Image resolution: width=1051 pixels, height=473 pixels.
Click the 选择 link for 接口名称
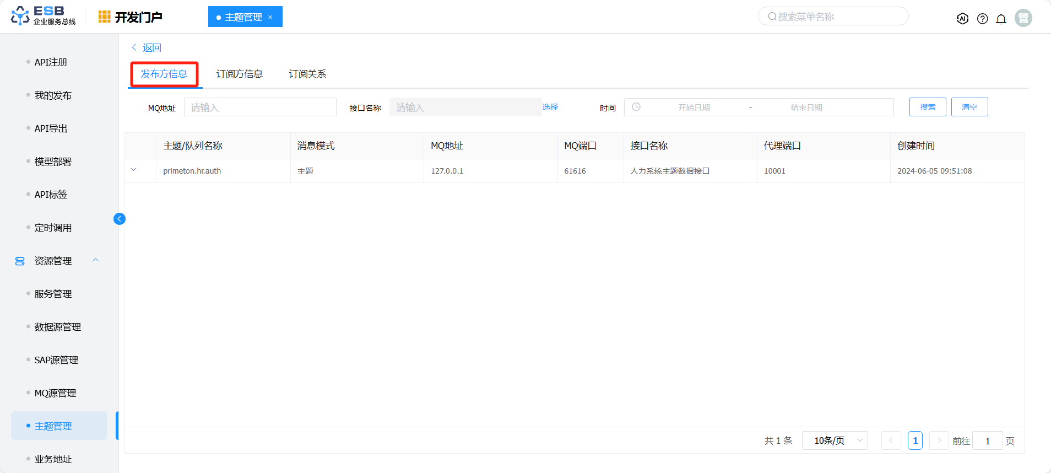[550, 107]
